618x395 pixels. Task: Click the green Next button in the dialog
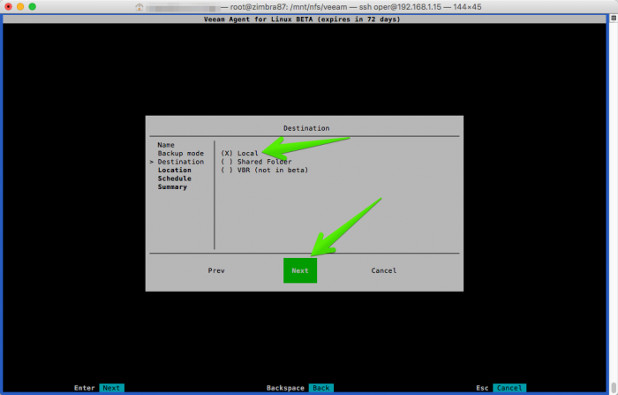point(300,270)
